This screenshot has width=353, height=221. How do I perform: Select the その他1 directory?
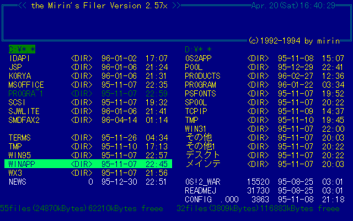[x=265, y=147]
